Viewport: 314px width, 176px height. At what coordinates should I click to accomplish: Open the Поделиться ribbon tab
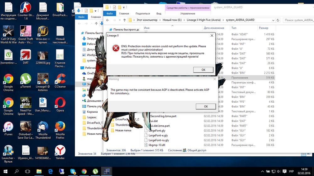coord(142,13)
